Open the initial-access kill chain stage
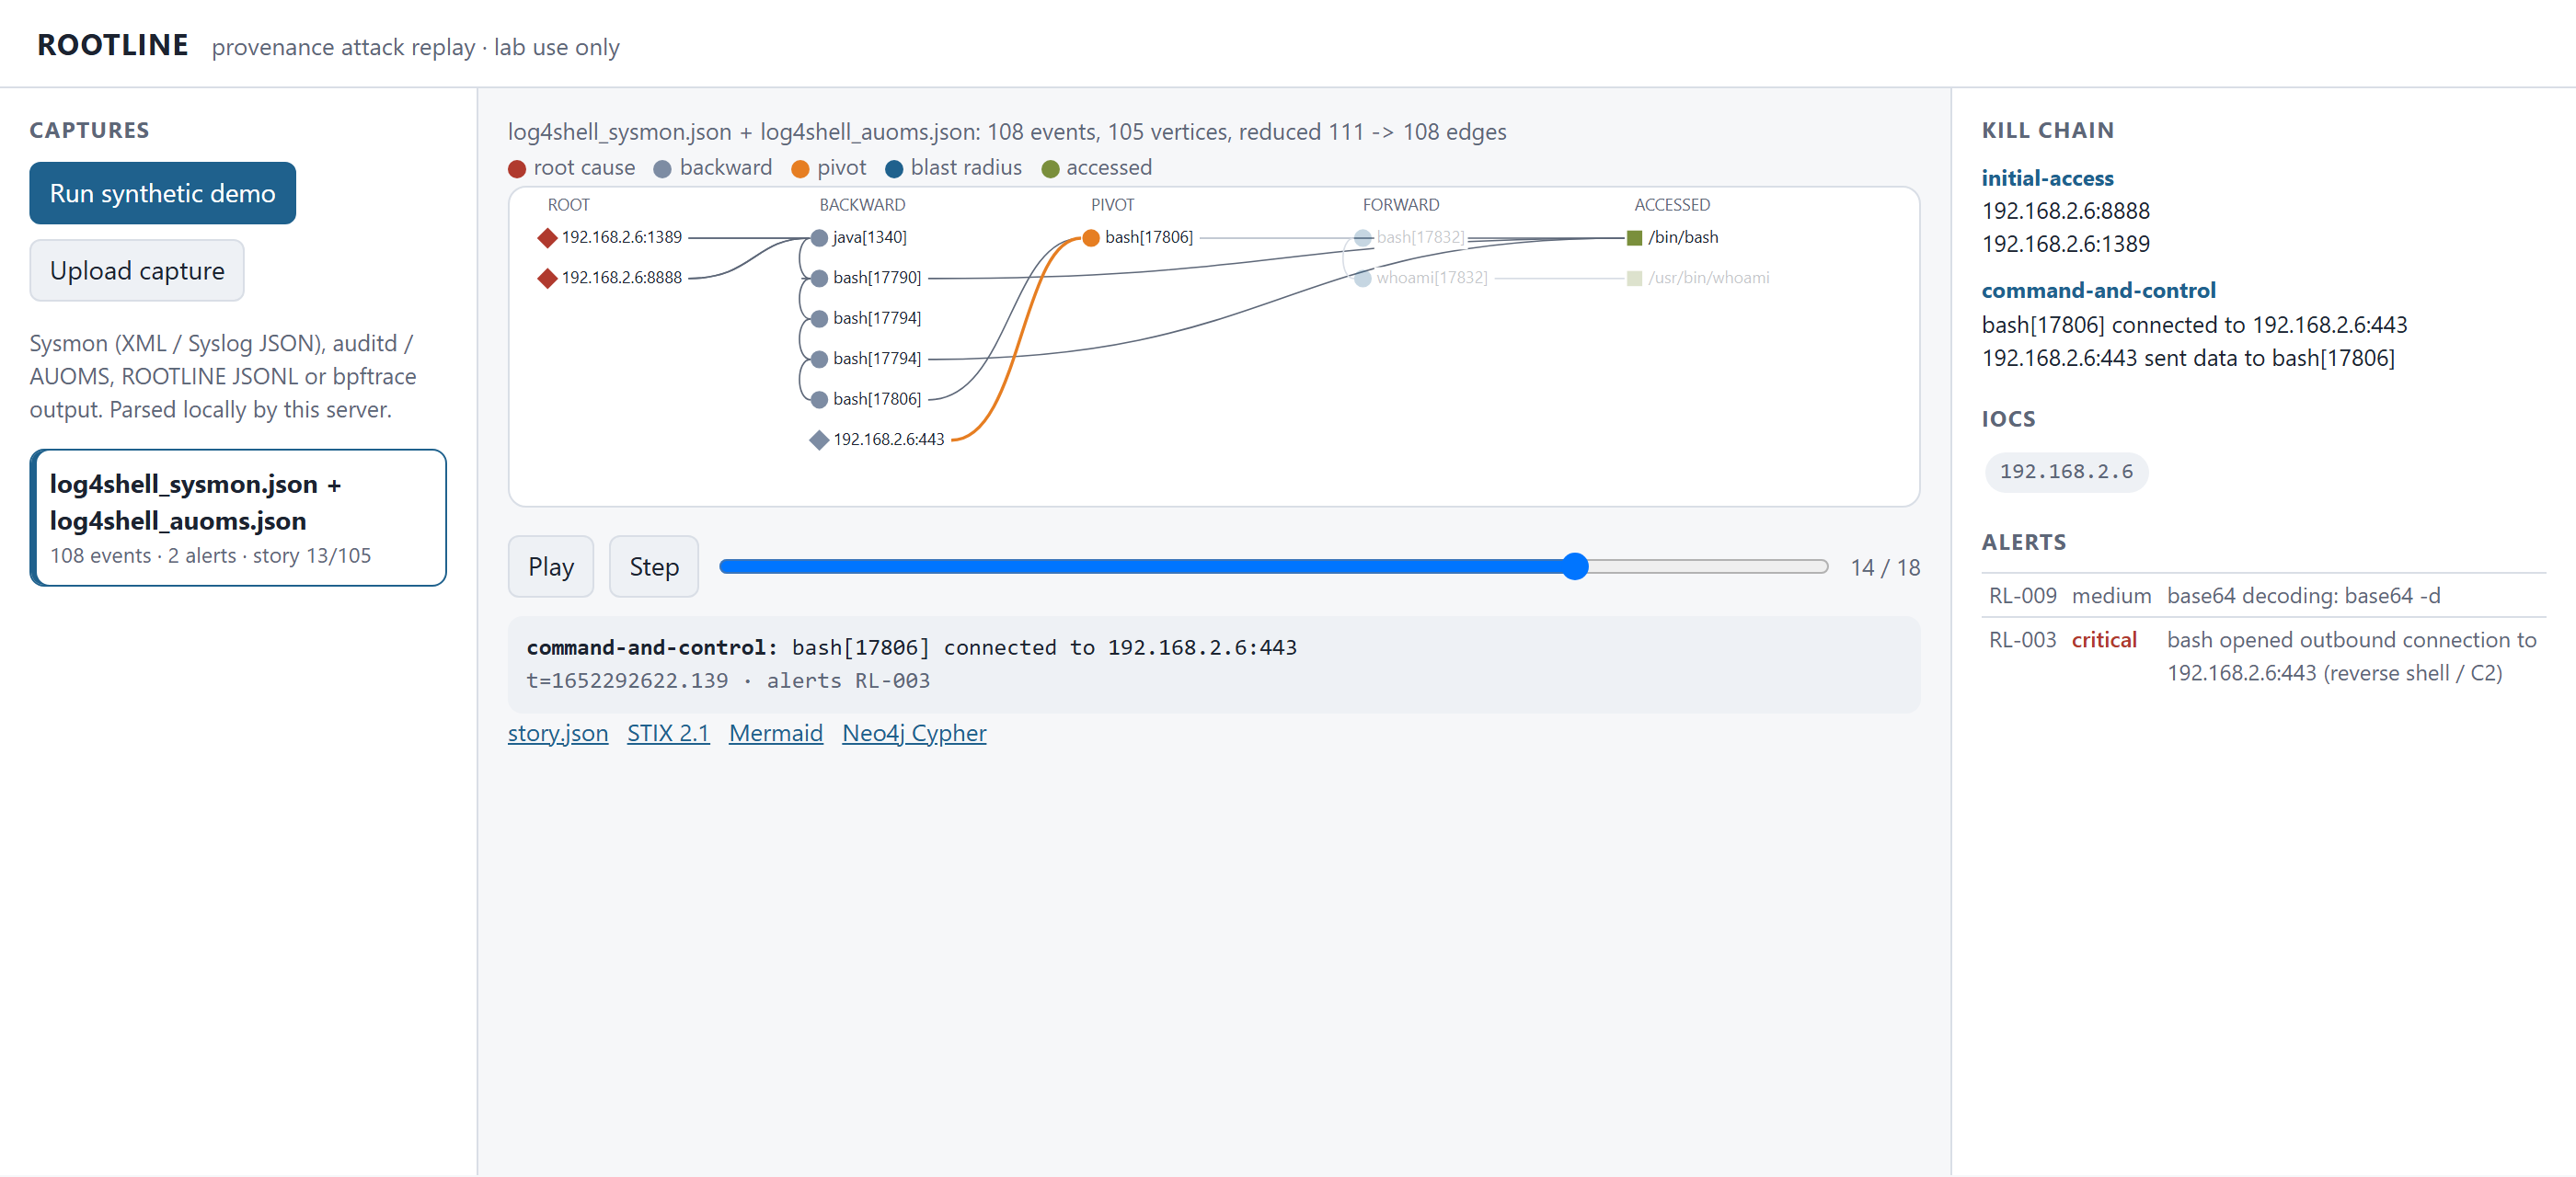2576x1177 pixels. point(2047,177)
